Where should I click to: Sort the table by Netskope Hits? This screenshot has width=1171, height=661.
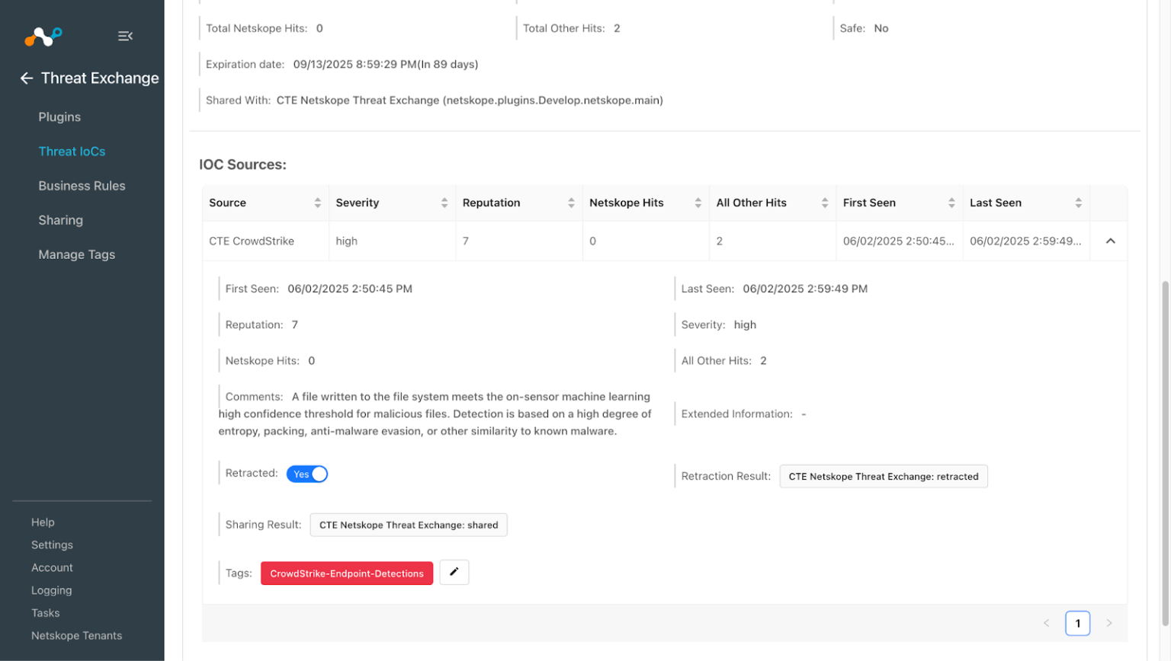pyautogui.click(x=699, y=203)
